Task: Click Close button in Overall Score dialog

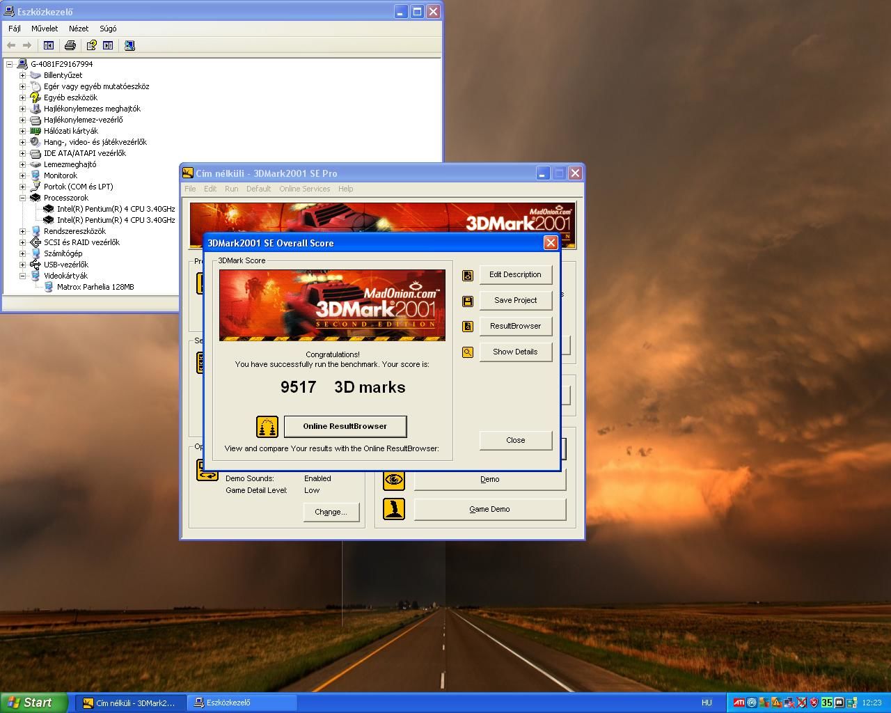Action: [x=516, y=440]
